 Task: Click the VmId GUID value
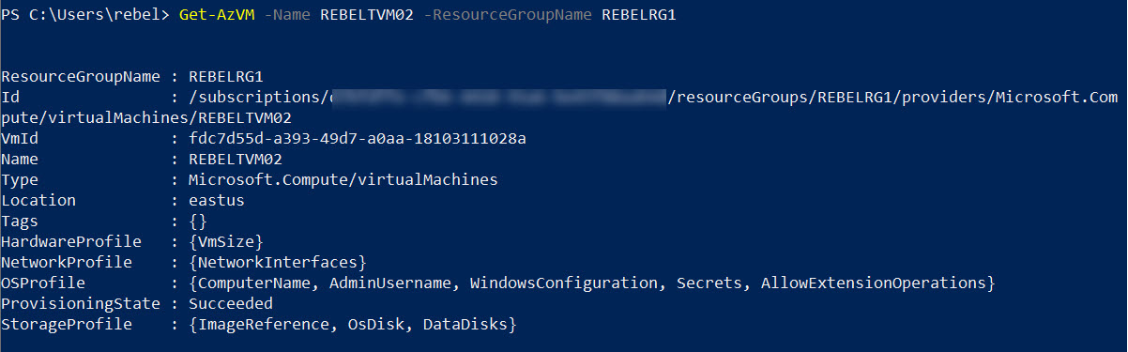pyautogui.click(x=358, y=139)
